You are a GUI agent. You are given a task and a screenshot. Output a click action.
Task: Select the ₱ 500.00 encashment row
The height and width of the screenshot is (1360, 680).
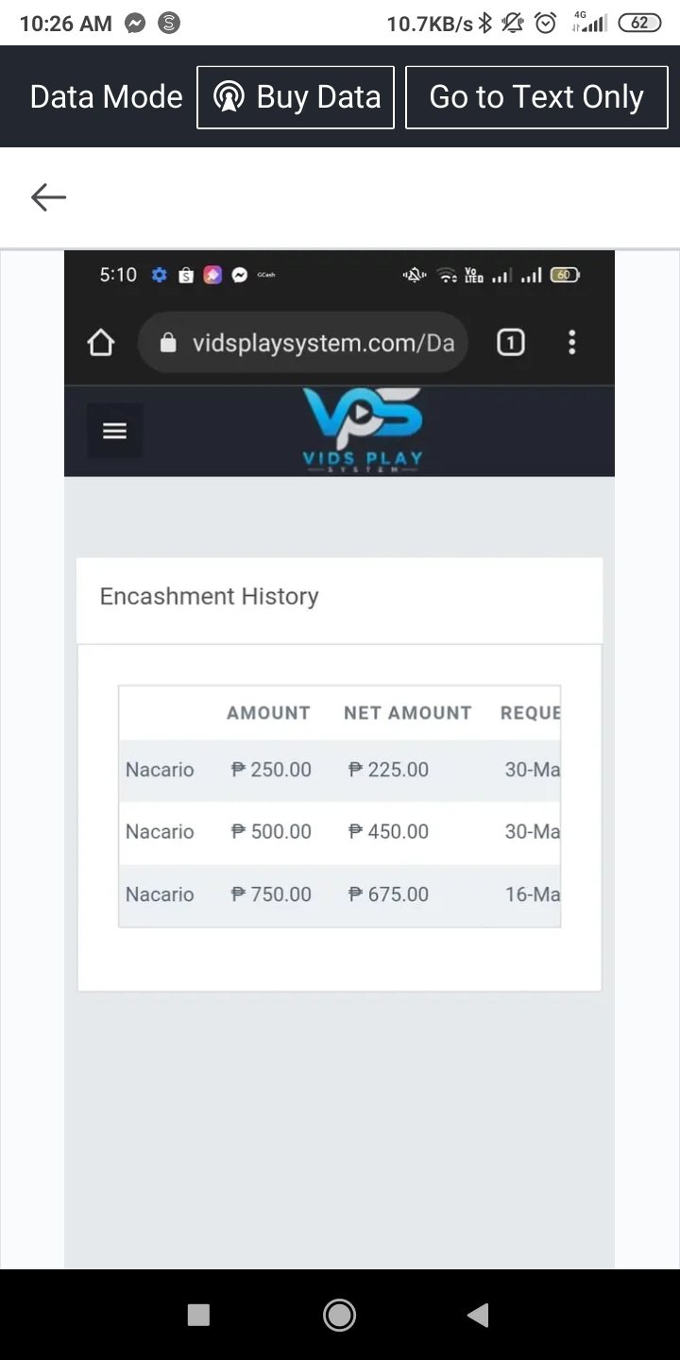[339, 832]
